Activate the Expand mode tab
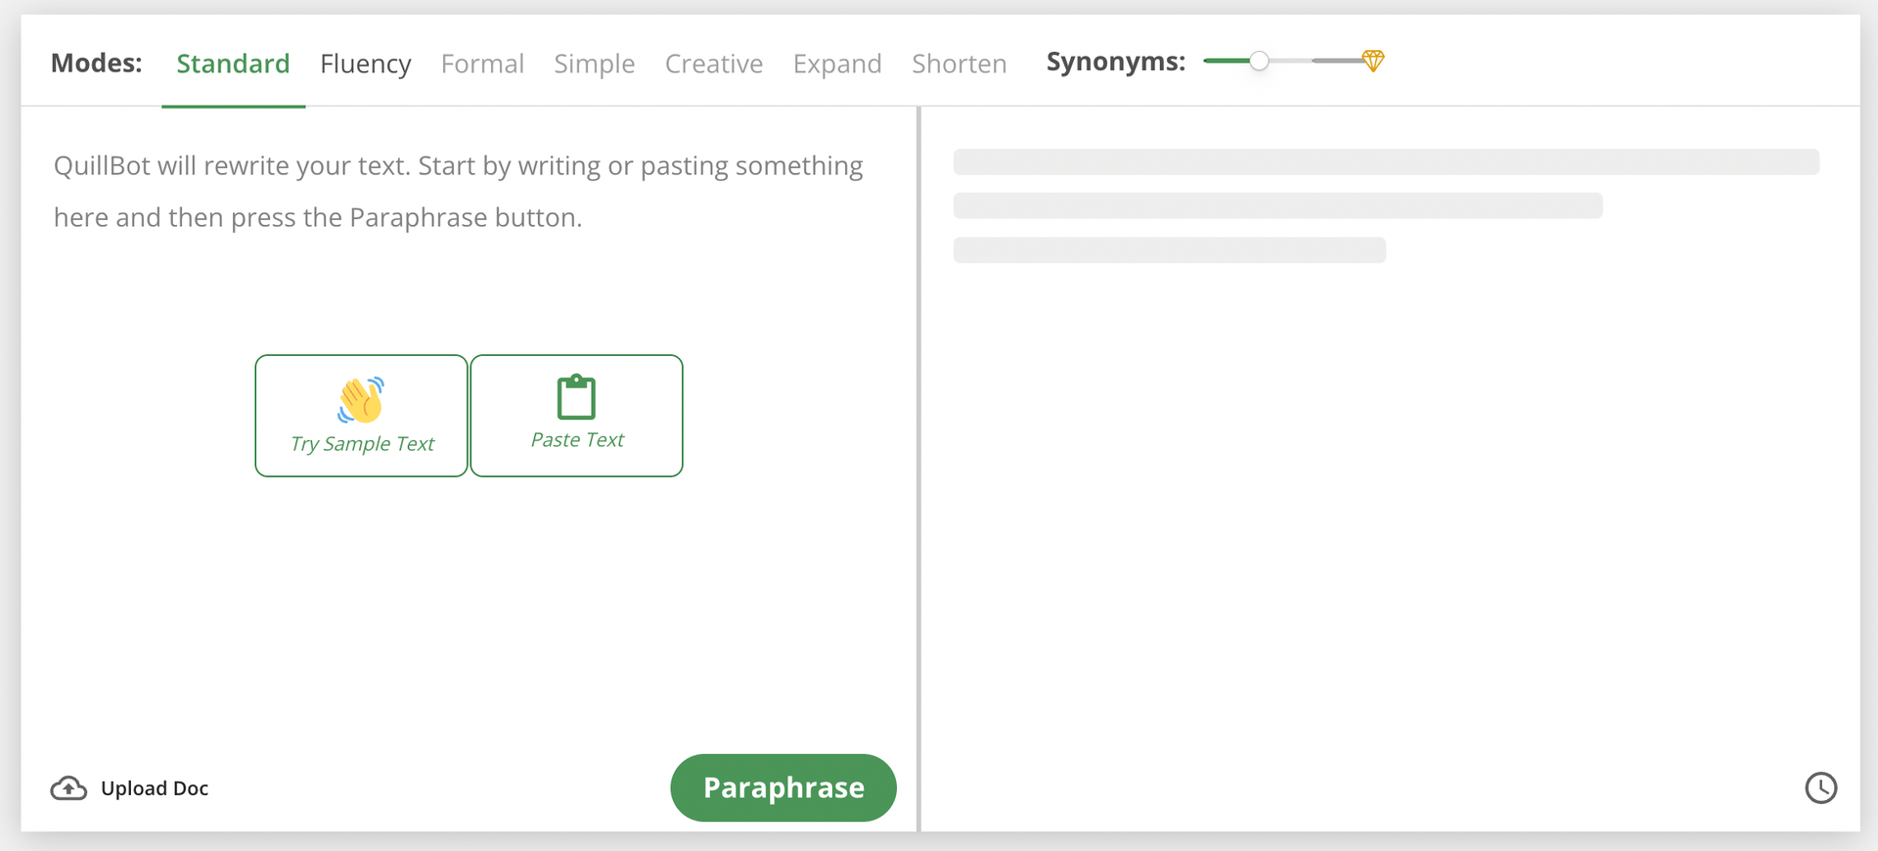Viewport: 1878px width, 851px height. coord(837,64)
